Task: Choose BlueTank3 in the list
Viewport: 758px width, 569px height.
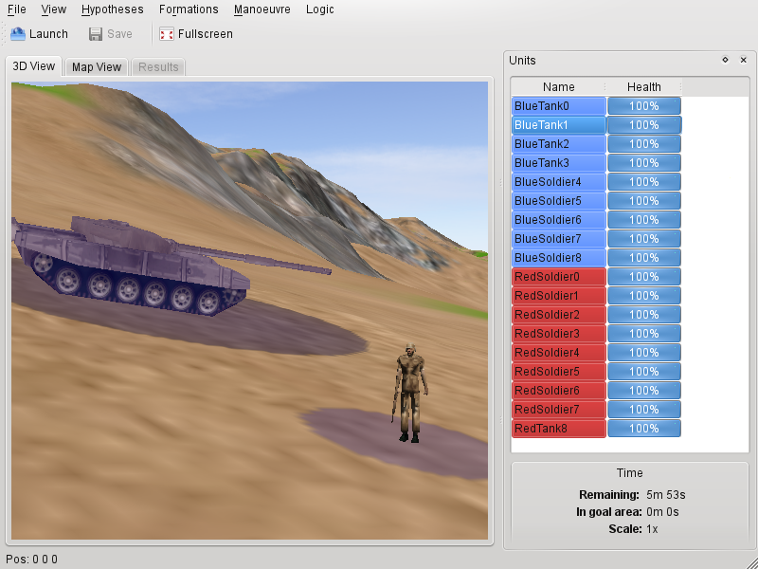Action: tap(558, 162)
